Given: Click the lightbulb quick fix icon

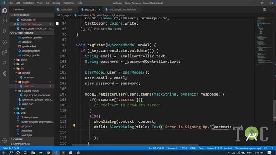Looking at the screenshot, I should pos(74,126).
